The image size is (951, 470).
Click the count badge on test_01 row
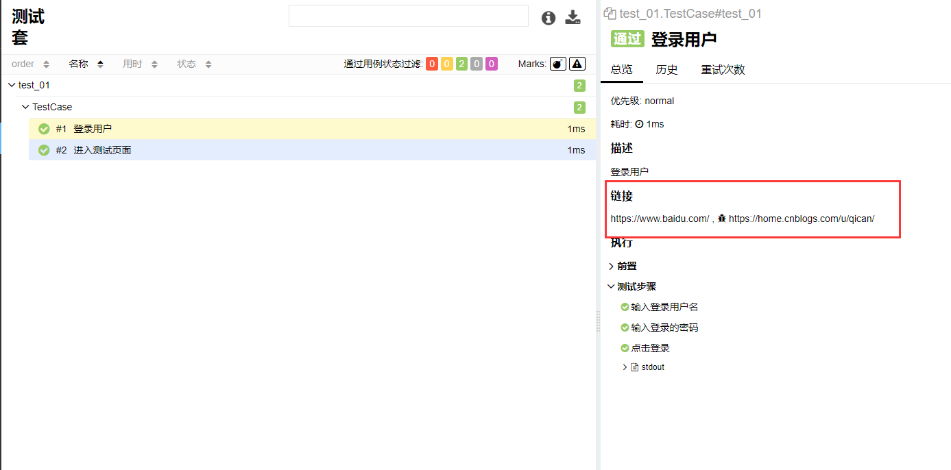coord(579,86)
